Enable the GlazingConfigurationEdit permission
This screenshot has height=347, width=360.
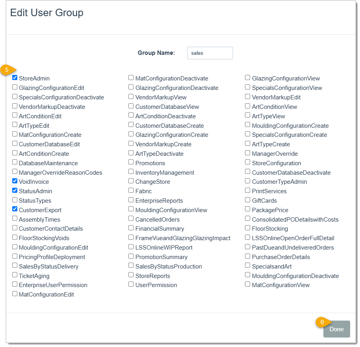[15, 87]
